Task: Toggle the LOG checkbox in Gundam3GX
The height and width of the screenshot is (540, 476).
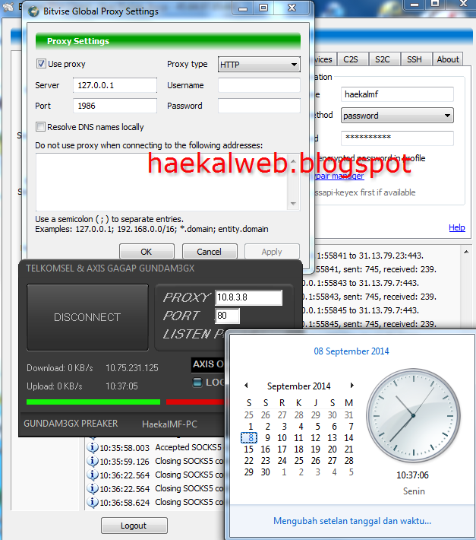Action: pyautogui.click(x=197, y=383)
